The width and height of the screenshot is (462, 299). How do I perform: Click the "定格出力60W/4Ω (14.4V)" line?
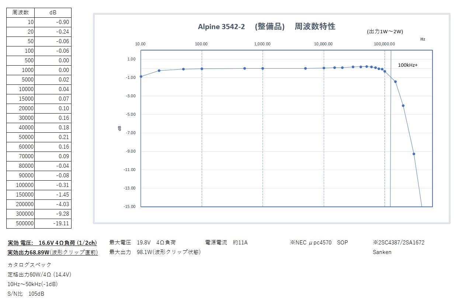point(39,274)
